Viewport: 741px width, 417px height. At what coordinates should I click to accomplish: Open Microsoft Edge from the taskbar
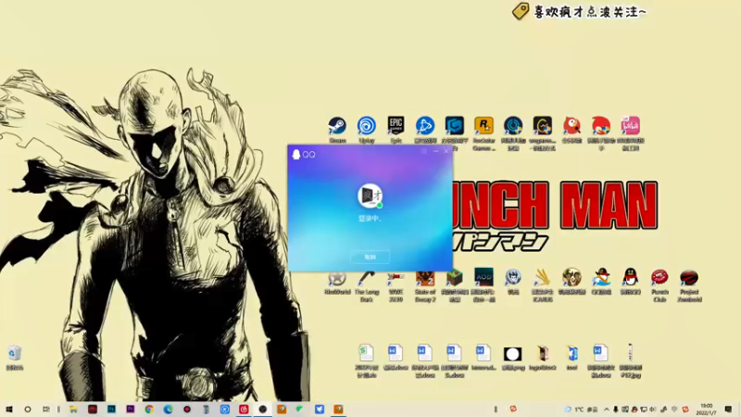[169, 409]
